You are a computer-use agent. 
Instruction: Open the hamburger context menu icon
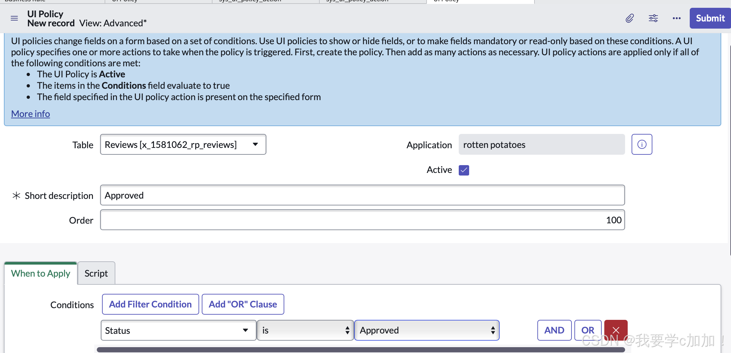(x=14, y=18)
